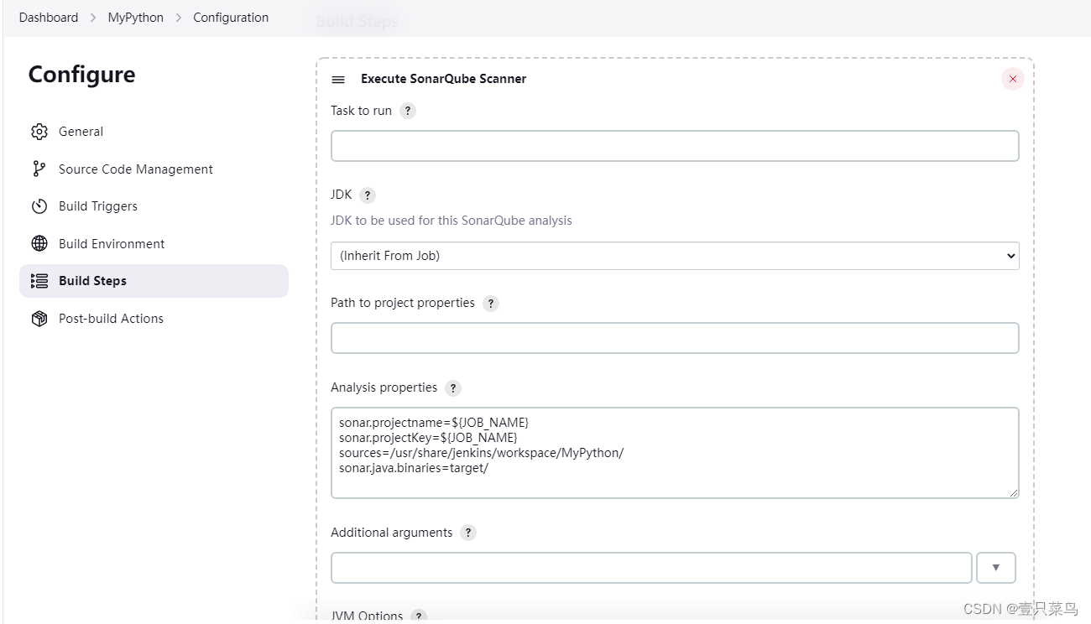This screenshot has width=1091, height=624.
Task: Click the sonar.projectname=${JOB_NAME} line
Action: 434,423
